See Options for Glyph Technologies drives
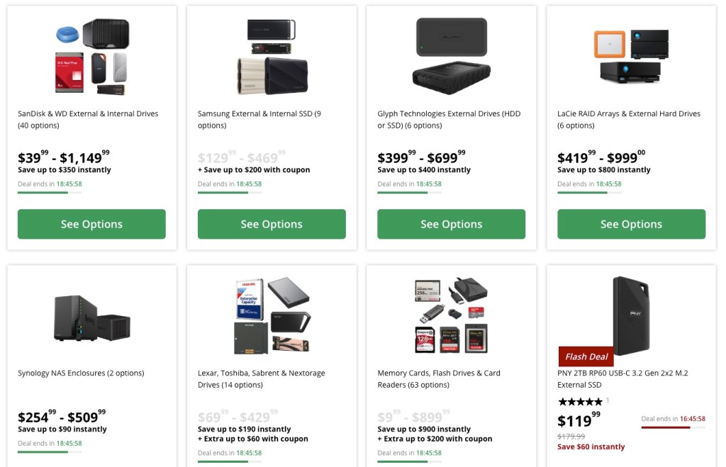This screenshot has width=726, height=467. pyautogui.click(x=451, y=224)
